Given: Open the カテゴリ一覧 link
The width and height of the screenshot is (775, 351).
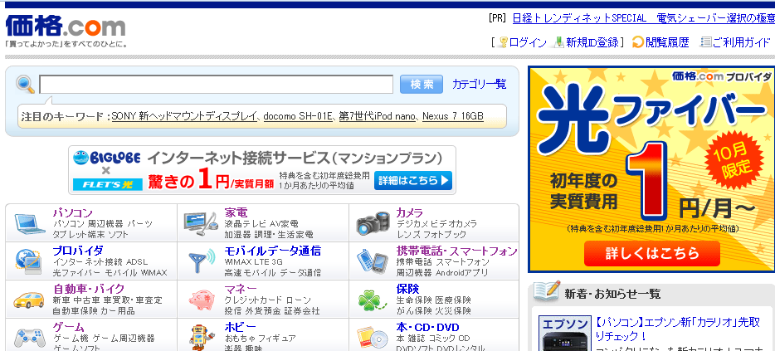Looking at the screenshot, I should tap(479, 85).
